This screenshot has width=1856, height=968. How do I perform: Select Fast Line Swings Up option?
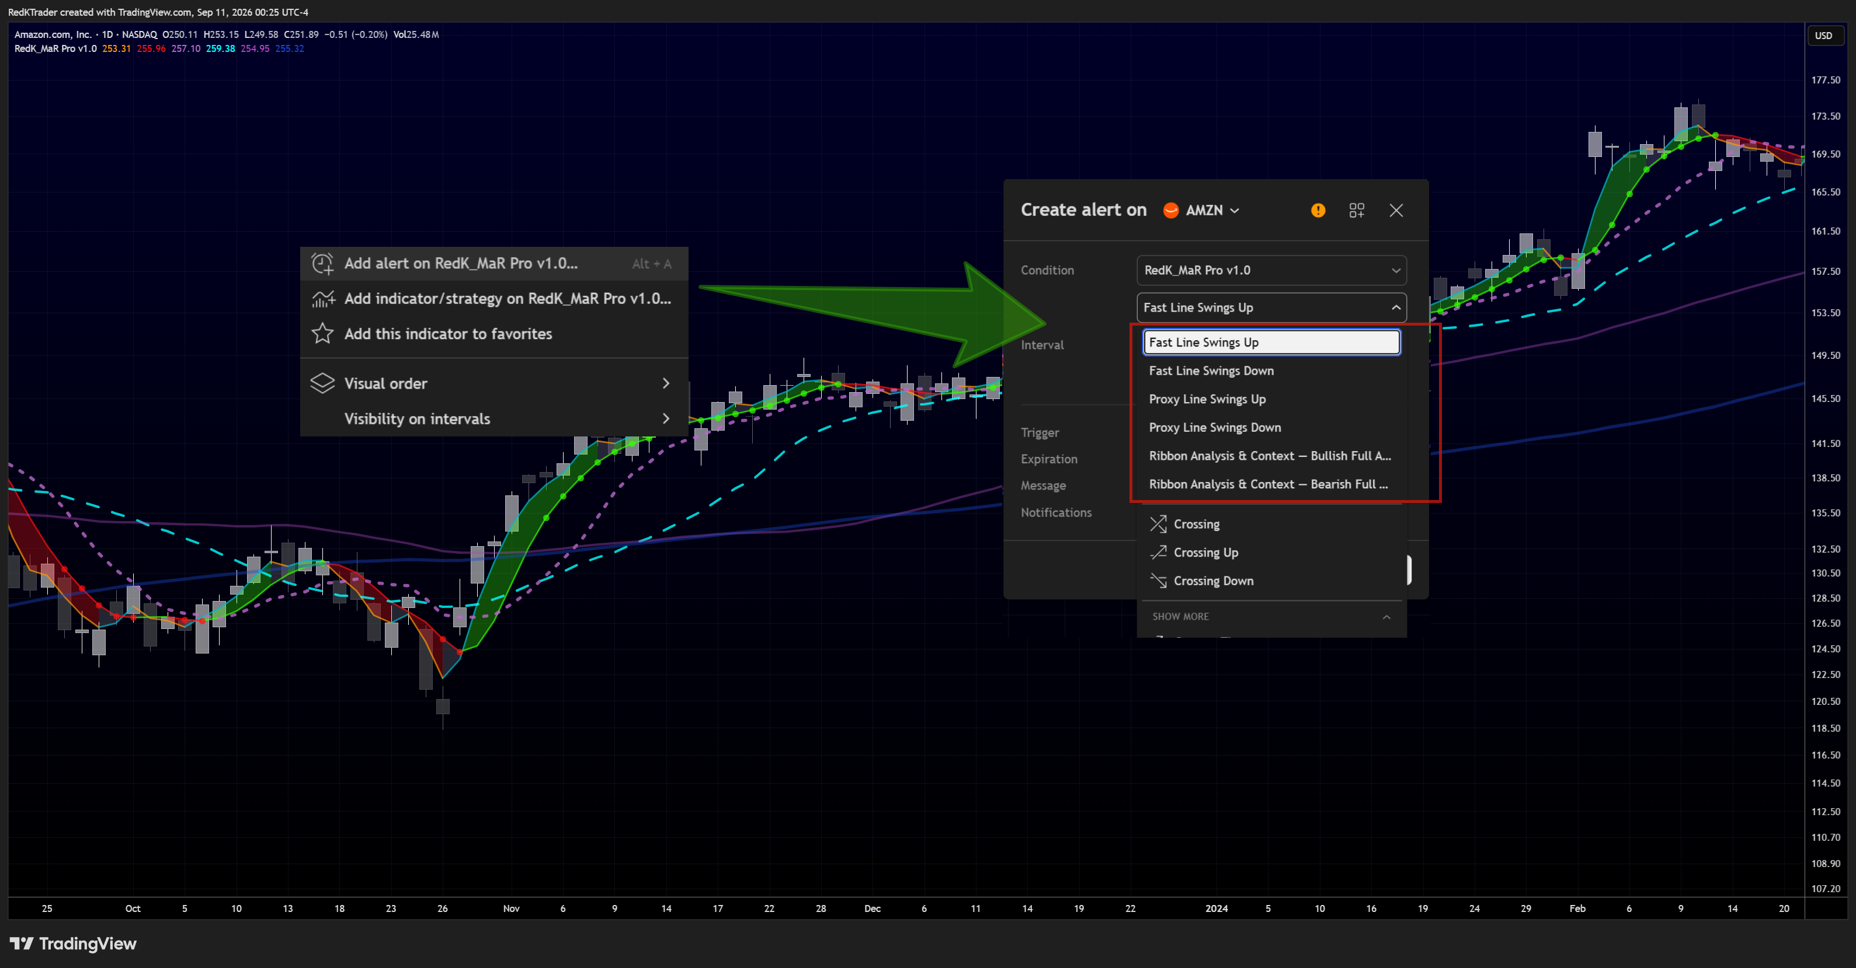(x=1271, y=343)
